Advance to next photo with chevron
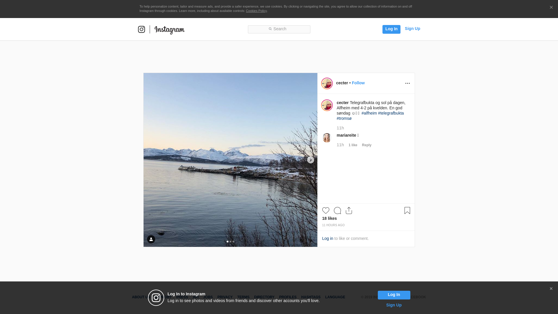Image resolution: width=558 pixels, height=314 pixels. (x=310, y=160)
